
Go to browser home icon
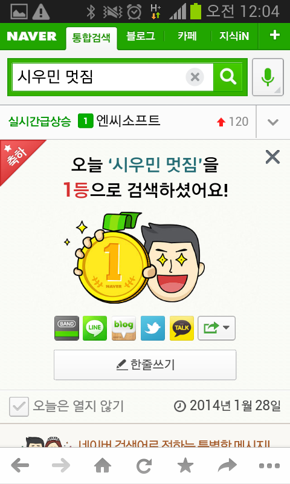[x=103, y=465]
